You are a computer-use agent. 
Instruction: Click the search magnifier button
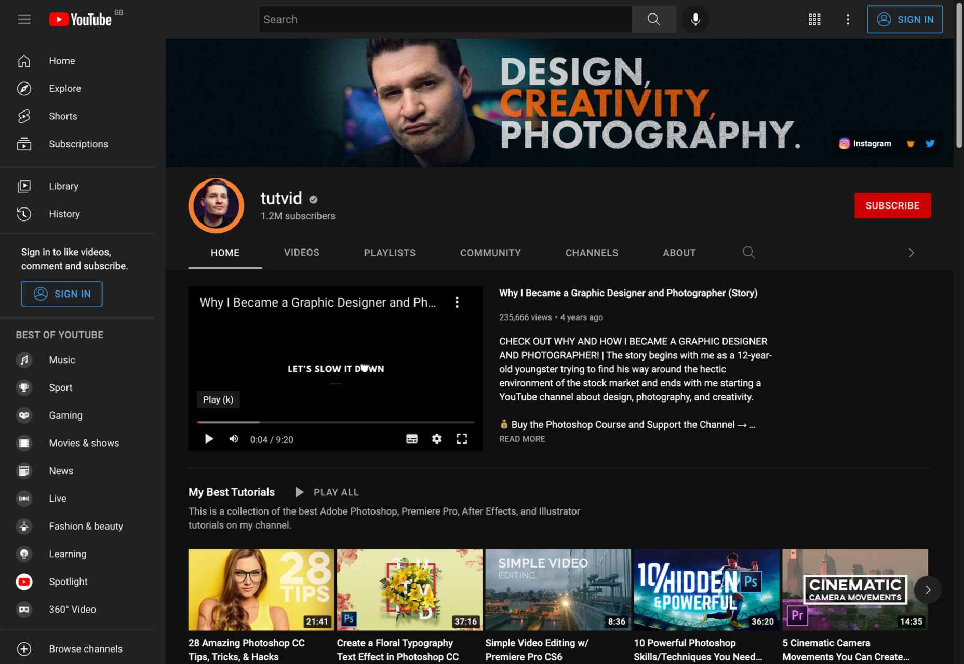[654, 19]
